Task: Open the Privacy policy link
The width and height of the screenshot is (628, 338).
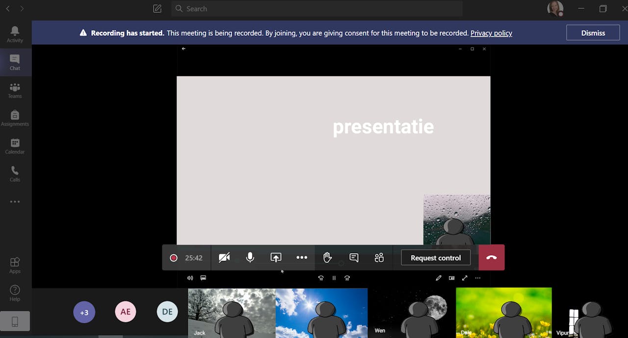Action: point(491,33)
